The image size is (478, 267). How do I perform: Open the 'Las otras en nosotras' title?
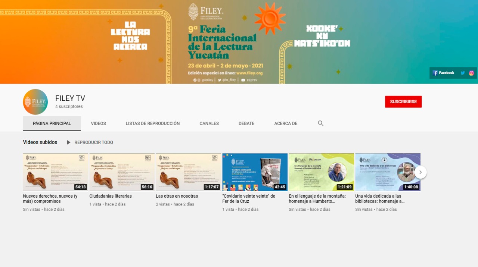coord(177,196)
